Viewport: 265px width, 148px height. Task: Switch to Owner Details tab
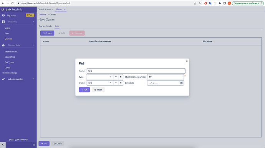point(45,26)
